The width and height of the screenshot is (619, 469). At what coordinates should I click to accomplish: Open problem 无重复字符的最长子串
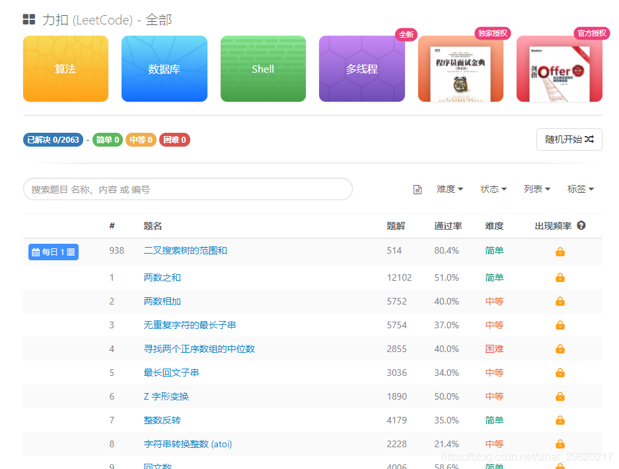(190, 325)
